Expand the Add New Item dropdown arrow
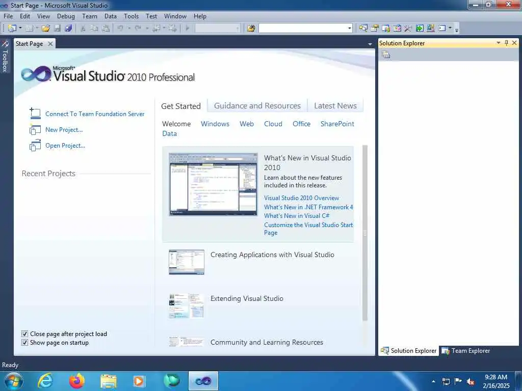This screenshot has height=391, width=522. click(37, 29)
